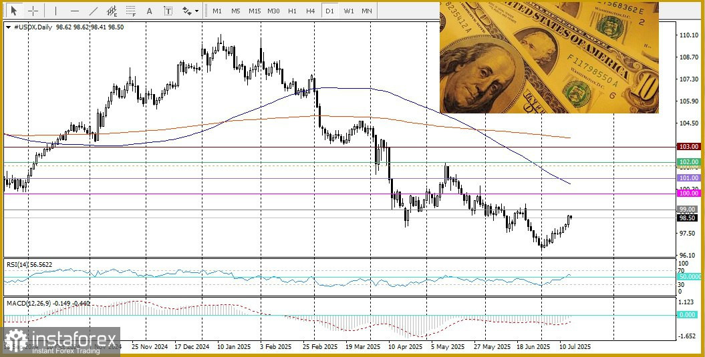The width and height of the screenshot is (705, 357).
Task: Click the 110.10 price scale value
Action: tap(689, 35)
